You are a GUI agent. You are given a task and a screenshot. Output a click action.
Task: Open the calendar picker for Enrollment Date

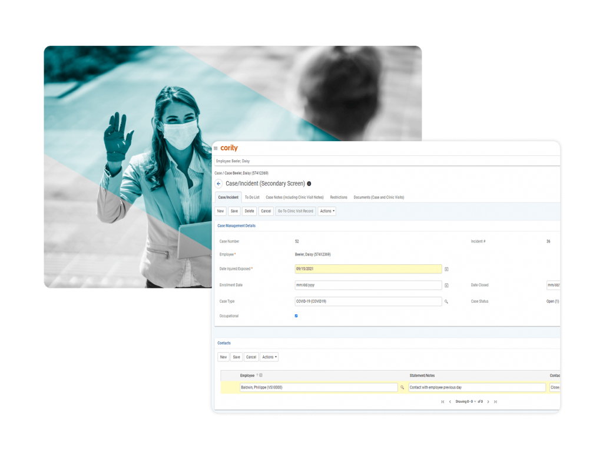coord(447,285)
